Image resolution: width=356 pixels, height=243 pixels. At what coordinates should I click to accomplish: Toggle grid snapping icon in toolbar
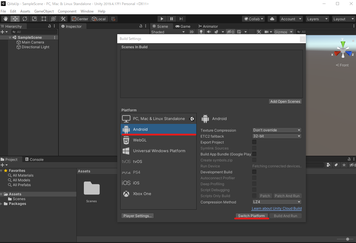(x=113, y=19)
